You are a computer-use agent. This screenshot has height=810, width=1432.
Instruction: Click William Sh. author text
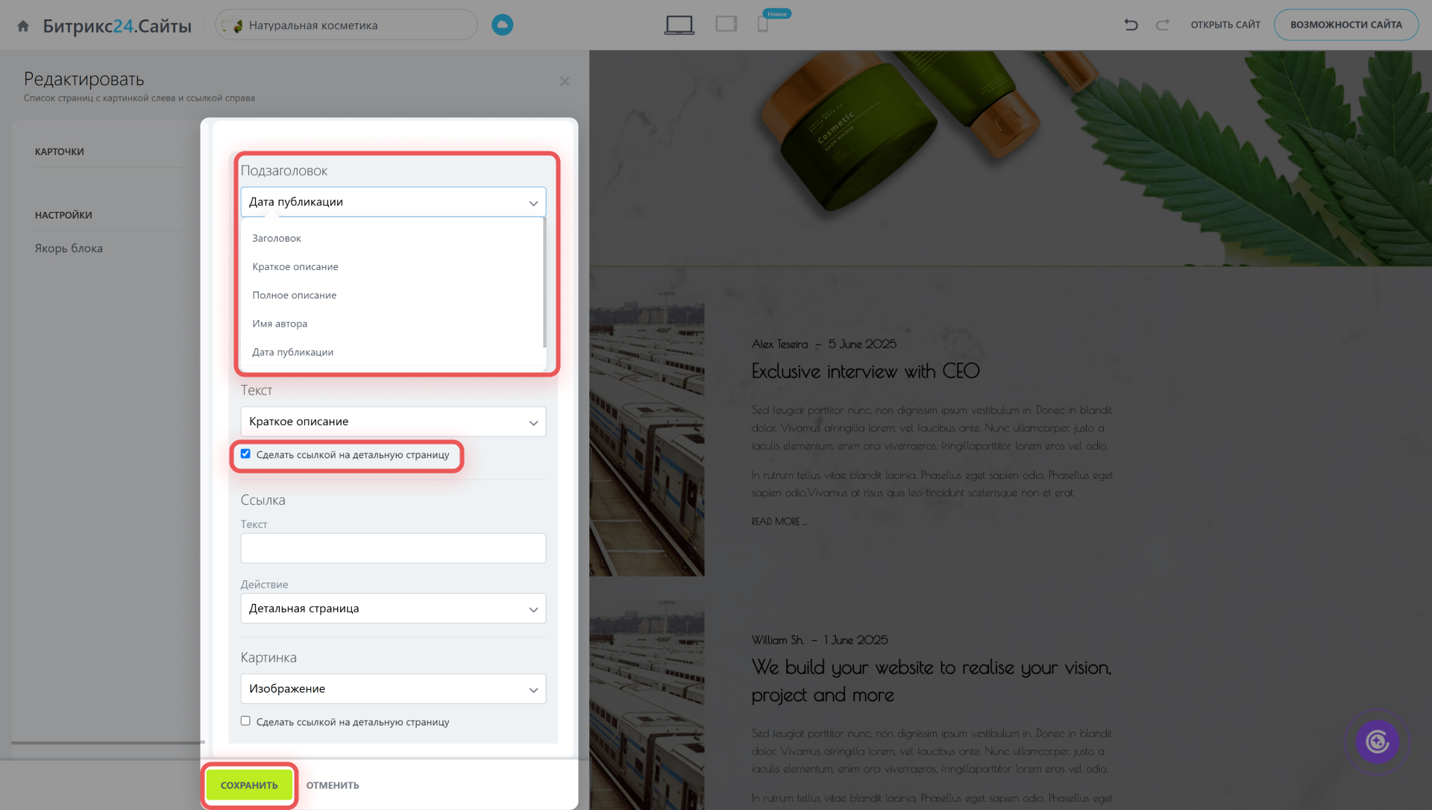[x=777, y=640]
